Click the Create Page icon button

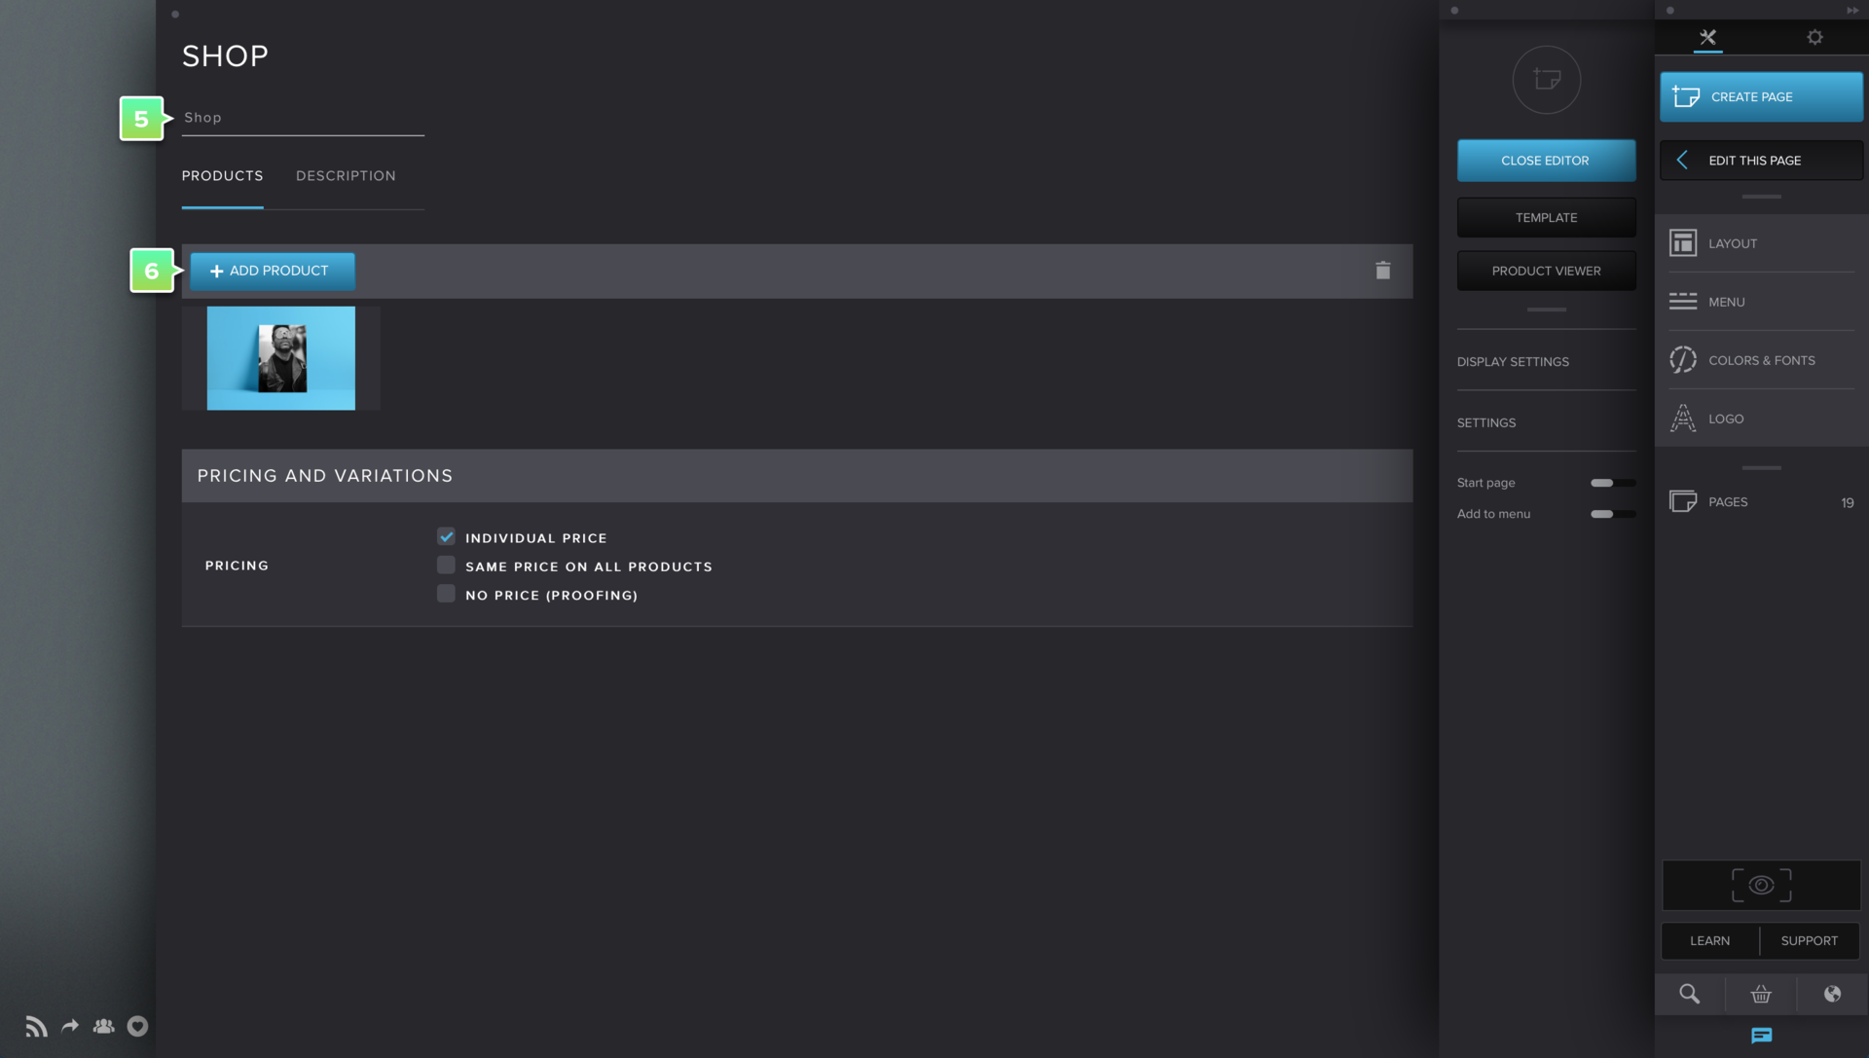[1685, 96]
